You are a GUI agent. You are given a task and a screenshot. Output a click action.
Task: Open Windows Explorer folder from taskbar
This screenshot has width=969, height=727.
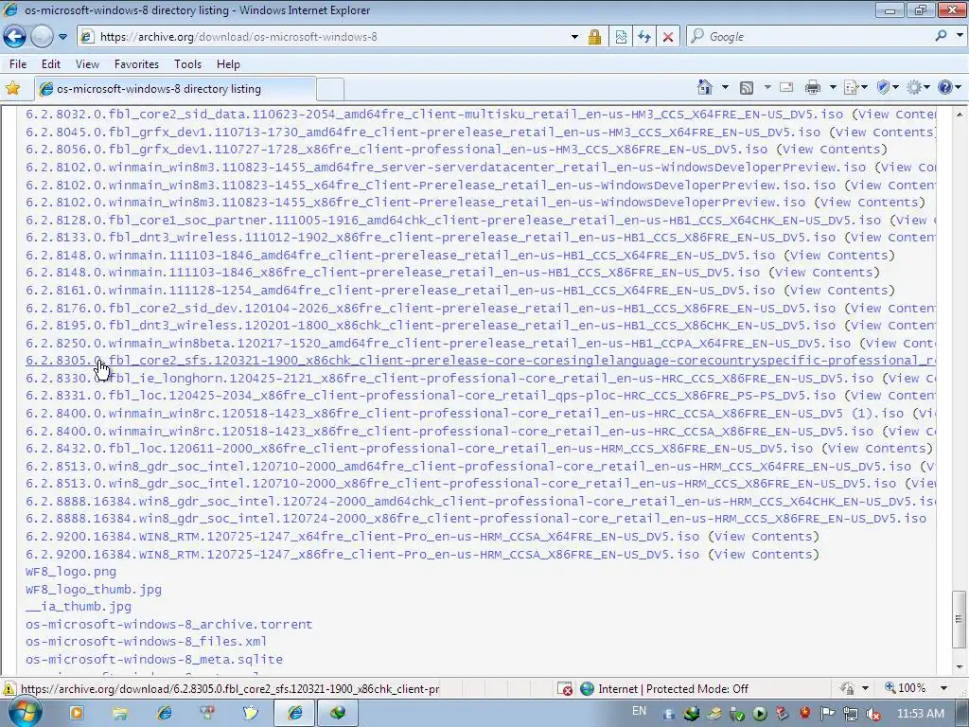(120, 714)
